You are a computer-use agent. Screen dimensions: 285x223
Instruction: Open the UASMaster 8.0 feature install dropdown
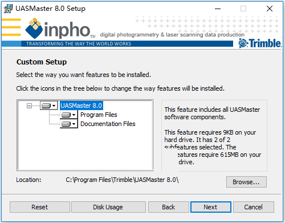tap(49, 106)
